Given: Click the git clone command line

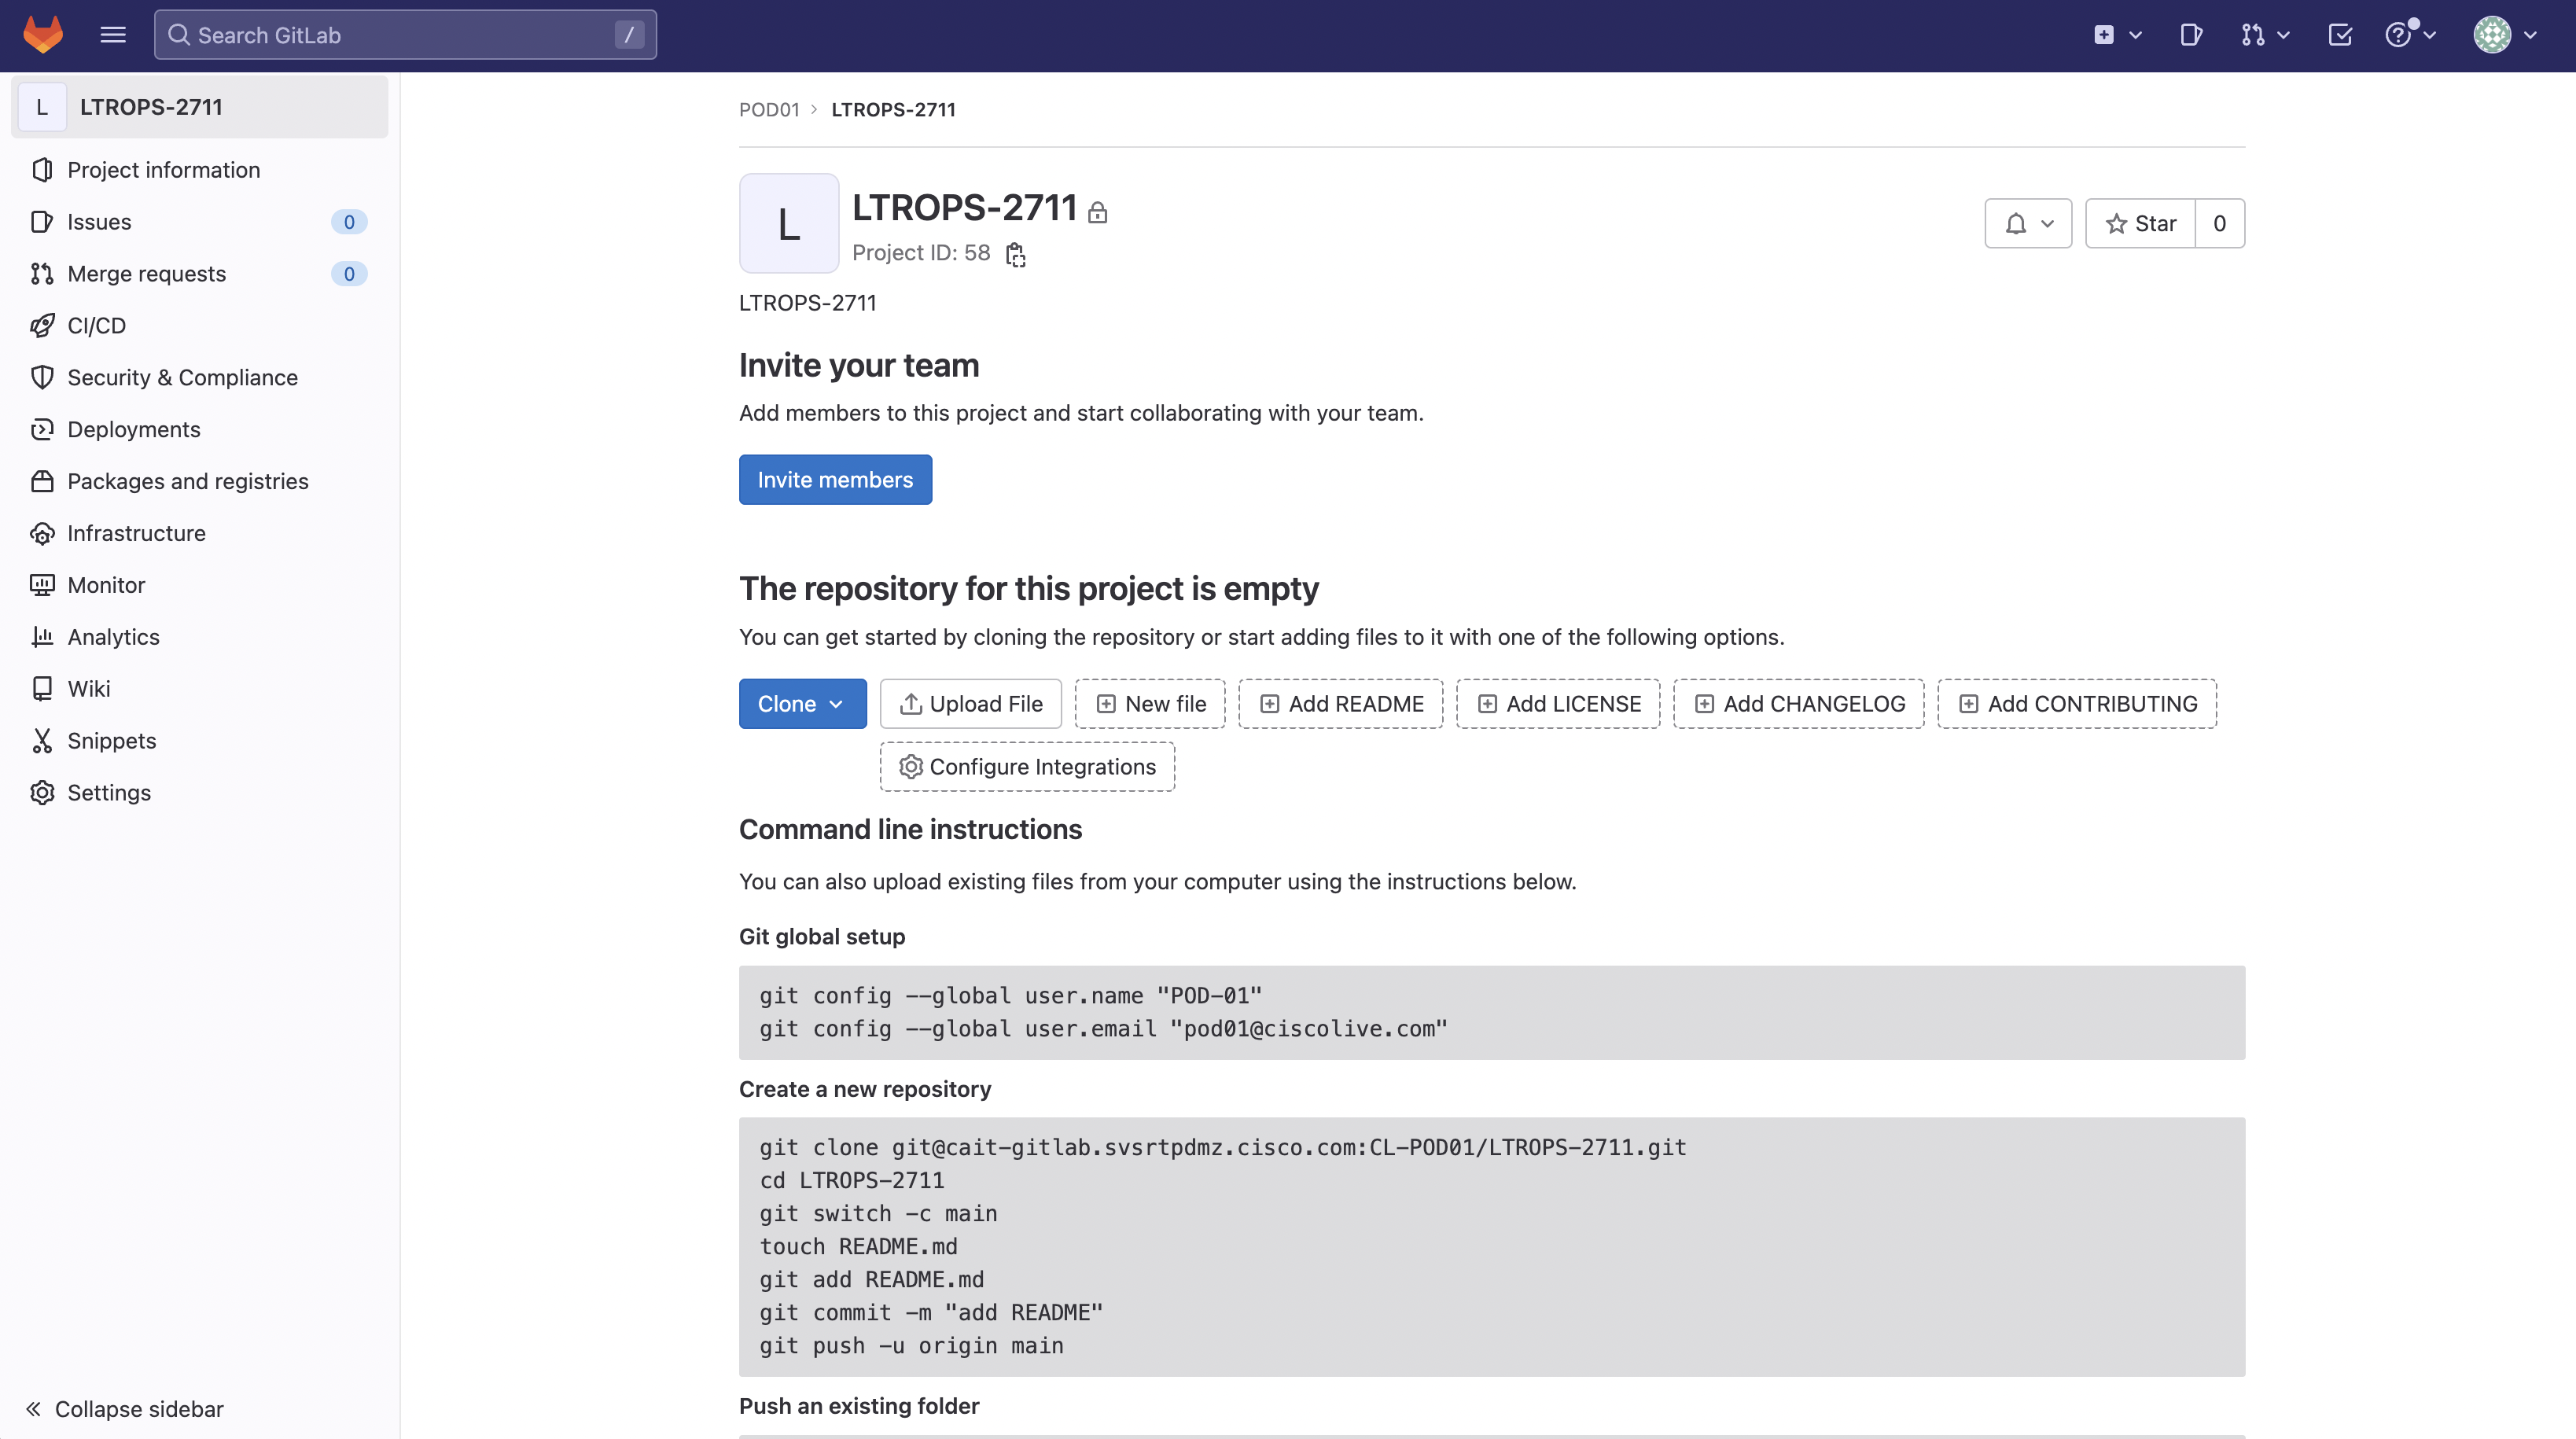Looking at the screenshot, I should (x=1222, y=1147).
